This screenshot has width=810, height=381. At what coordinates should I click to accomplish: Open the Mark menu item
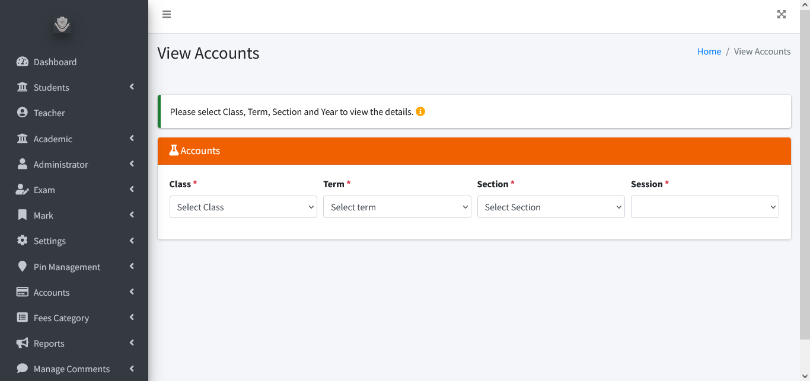click(74, 215)
